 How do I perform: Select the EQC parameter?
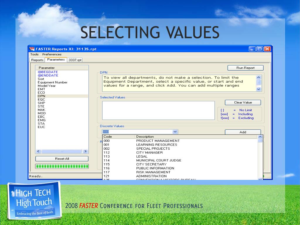tap(42, 100)
